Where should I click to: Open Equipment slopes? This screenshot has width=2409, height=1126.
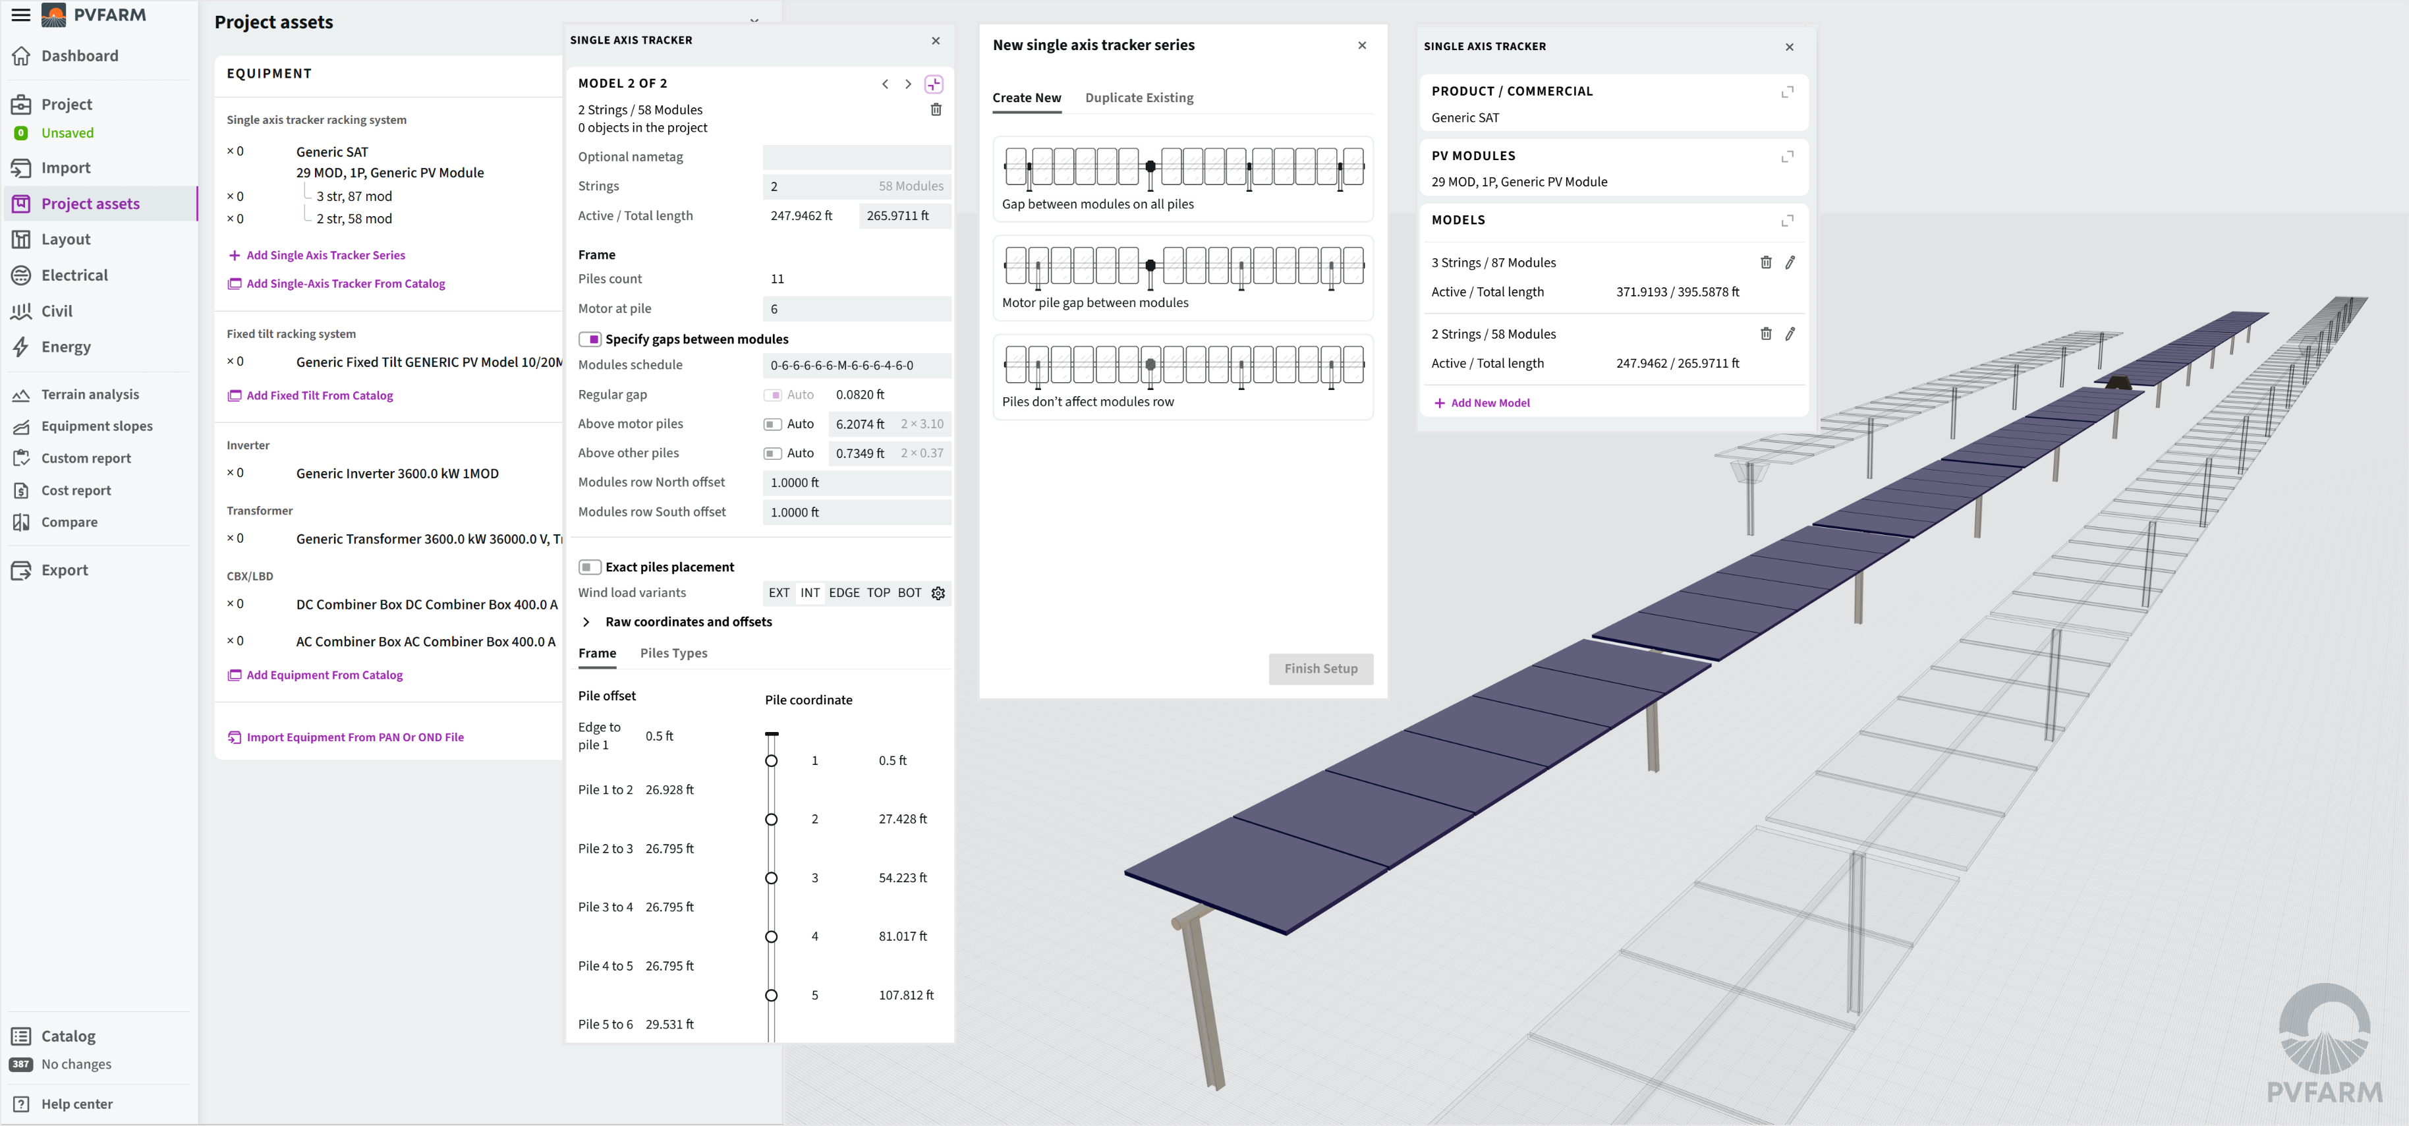(x=96, y=426)
